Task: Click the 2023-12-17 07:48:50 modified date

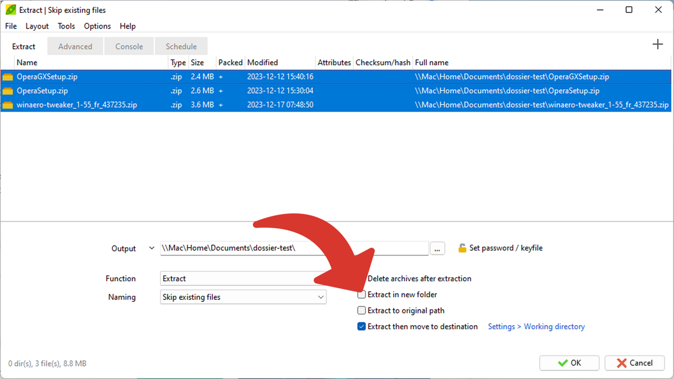Action: [x=280, y=105]
